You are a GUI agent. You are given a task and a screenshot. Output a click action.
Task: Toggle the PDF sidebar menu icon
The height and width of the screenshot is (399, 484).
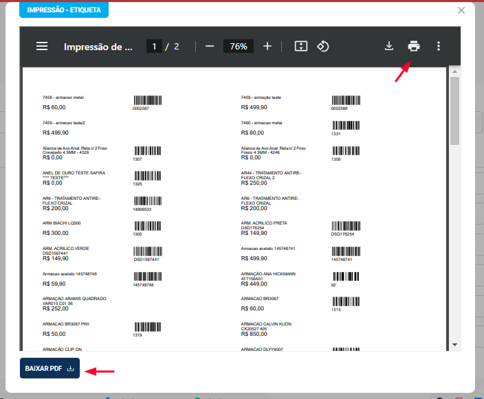click(x=42, y=47)
